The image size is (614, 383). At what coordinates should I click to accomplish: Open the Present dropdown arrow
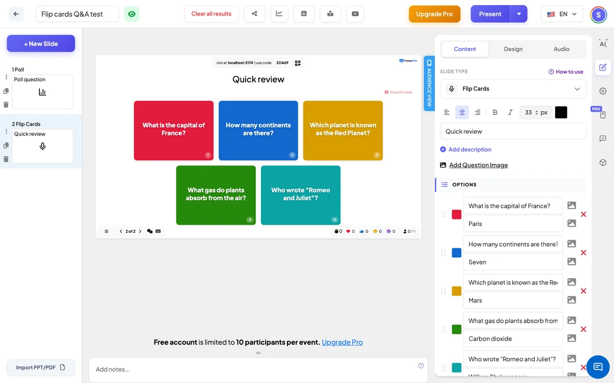point(519,14)
